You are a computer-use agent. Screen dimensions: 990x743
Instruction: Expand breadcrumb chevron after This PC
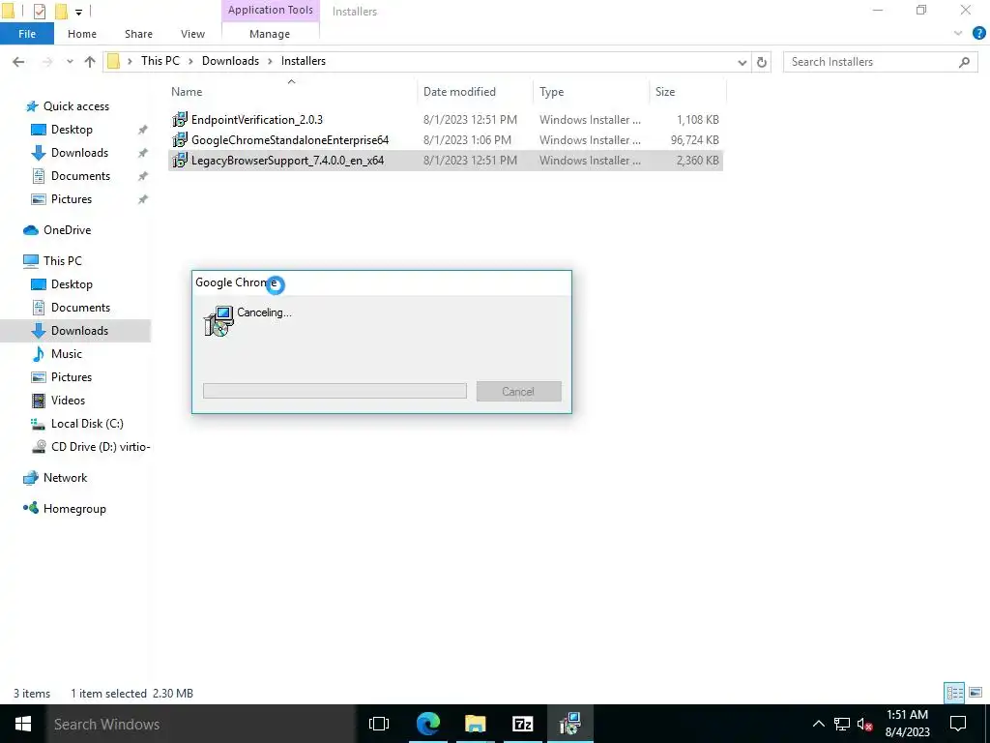[x=190, y=61]
